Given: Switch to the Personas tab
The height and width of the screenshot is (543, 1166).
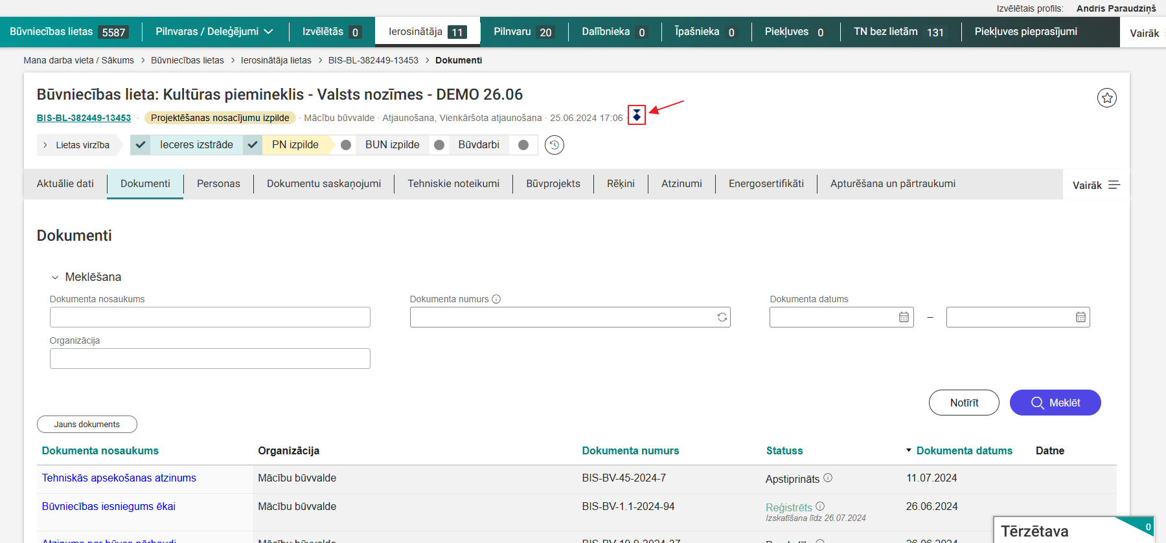Looking at the screenshot, I should (218, 184).
